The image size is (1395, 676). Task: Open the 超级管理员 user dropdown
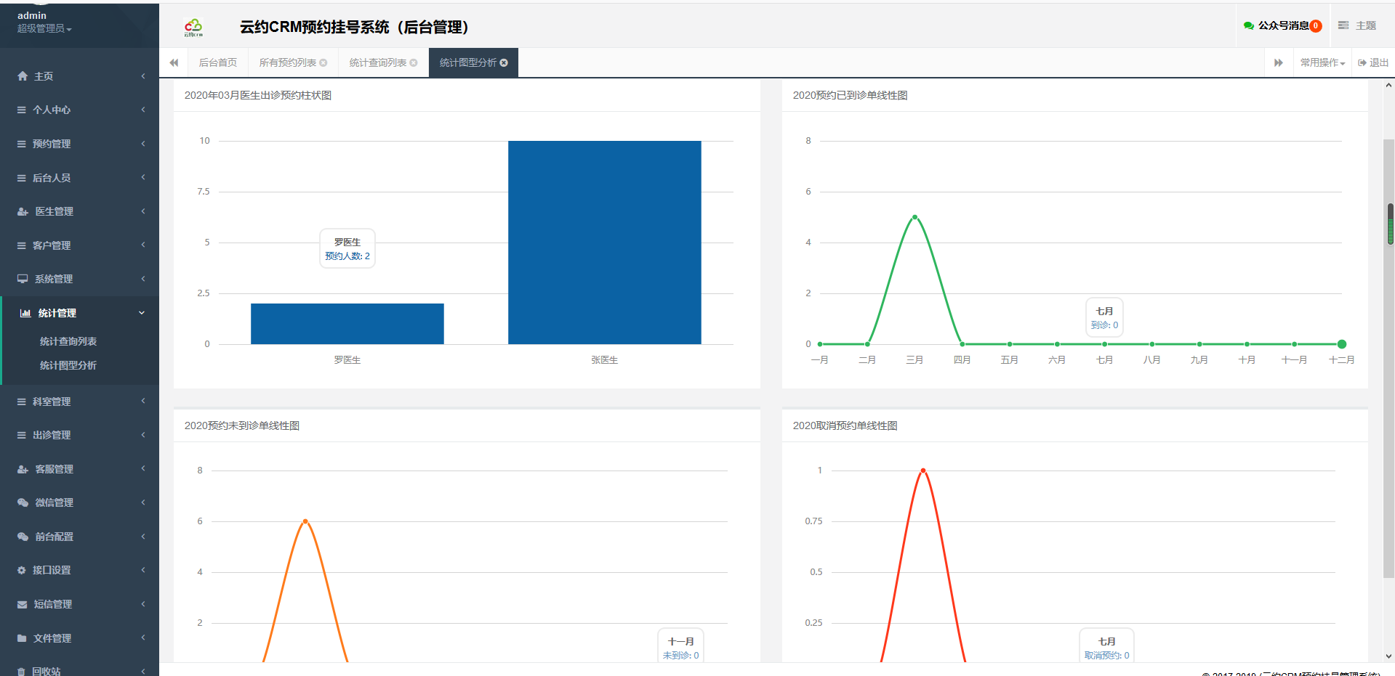(44, 28)
